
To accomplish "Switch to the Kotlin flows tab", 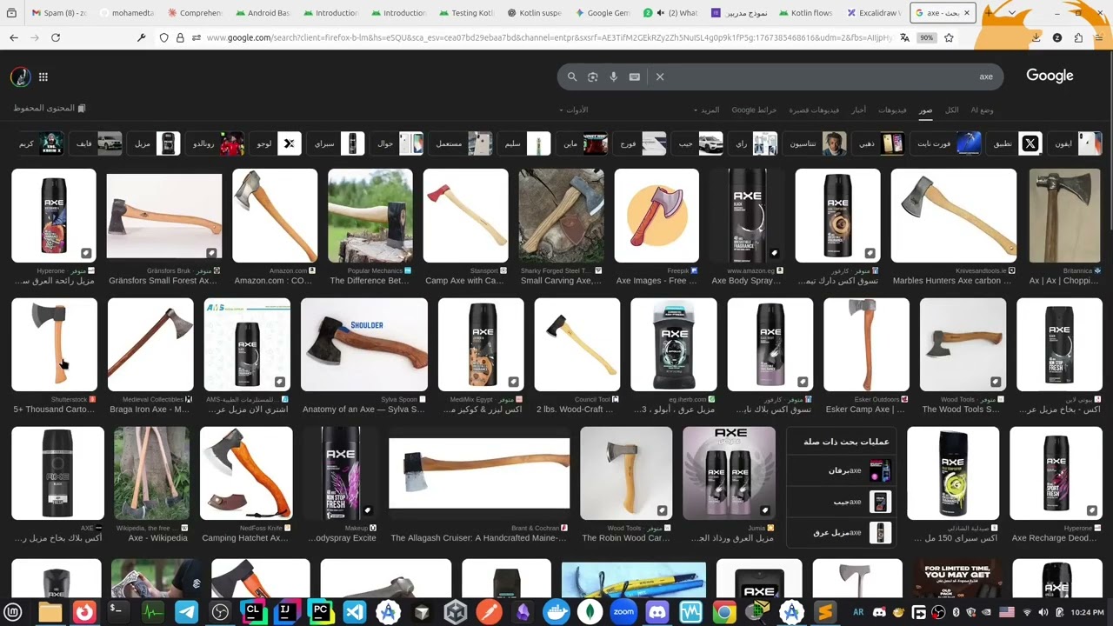I will coord(806,13).
